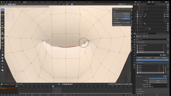
Task: Adjust the vertex group Weight slider
Action: [153, 60]
